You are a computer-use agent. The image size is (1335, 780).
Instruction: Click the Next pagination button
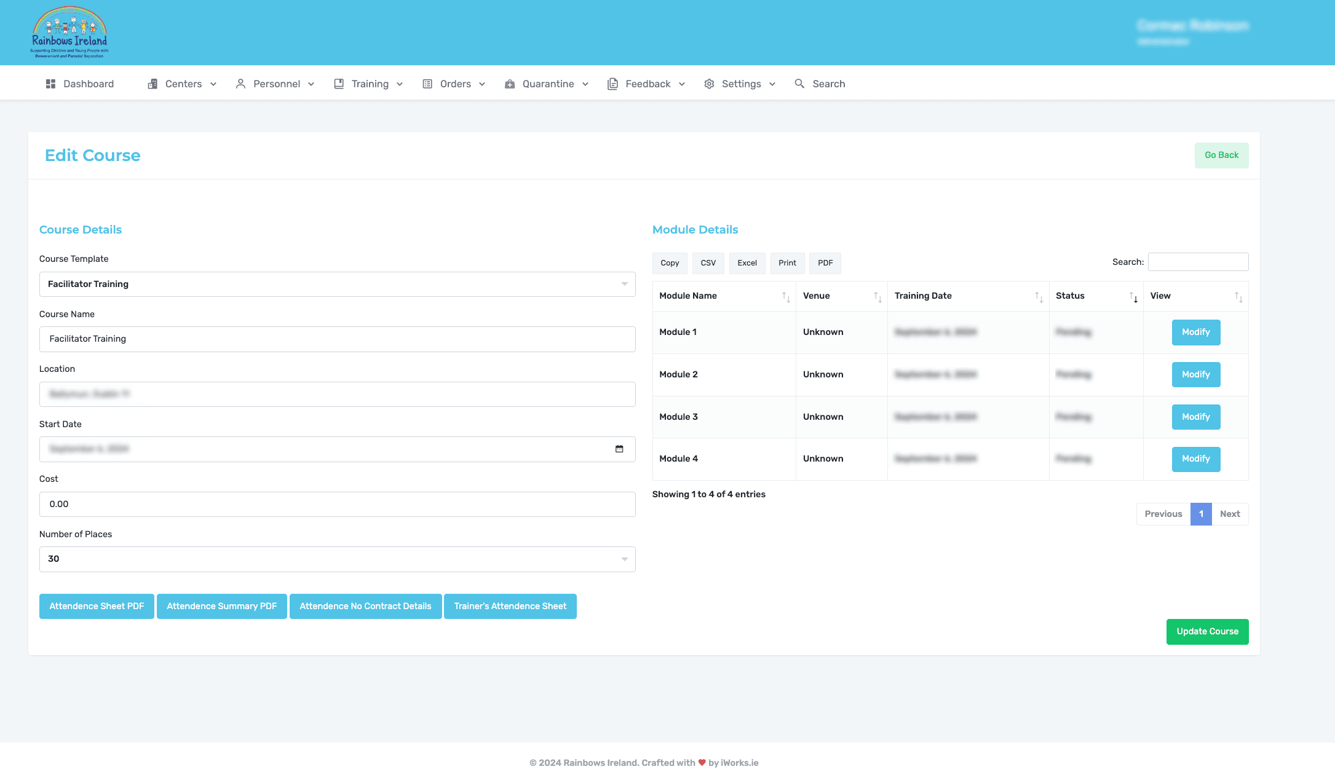point(1230,514)
